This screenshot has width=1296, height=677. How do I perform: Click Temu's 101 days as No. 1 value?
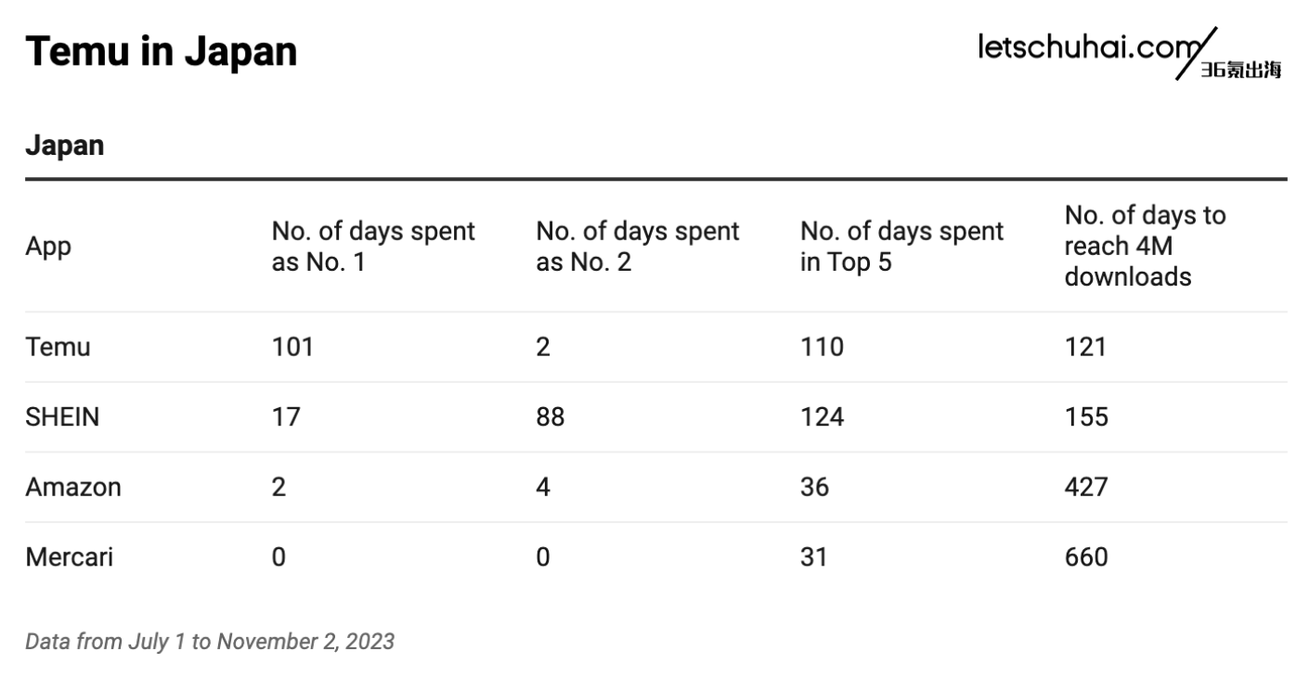click(292, 347)
